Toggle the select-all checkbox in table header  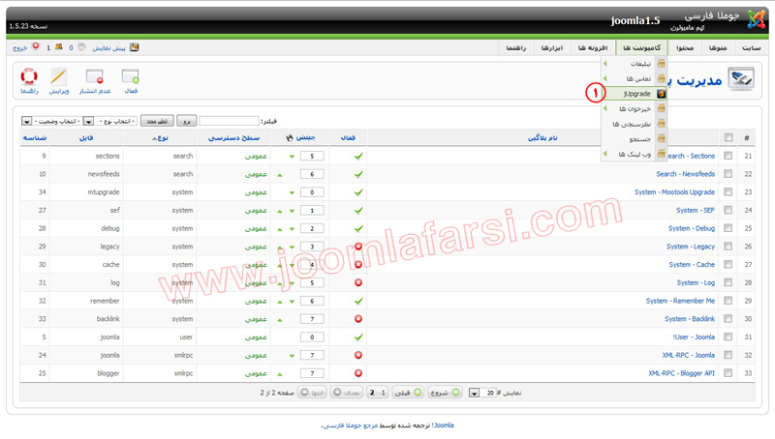[728, 138]
